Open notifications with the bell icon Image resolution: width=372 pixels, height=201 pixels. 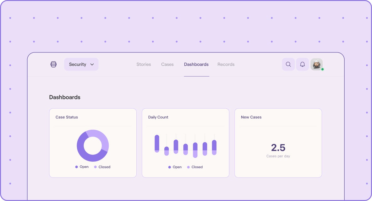coord(303,64)
